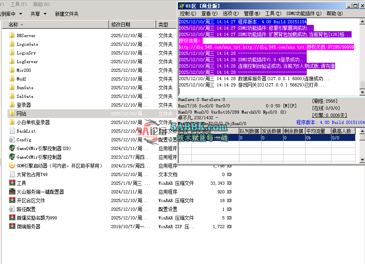Click the DBServer folder icon
The image size is (365, 264).
[x=12, y=36]
